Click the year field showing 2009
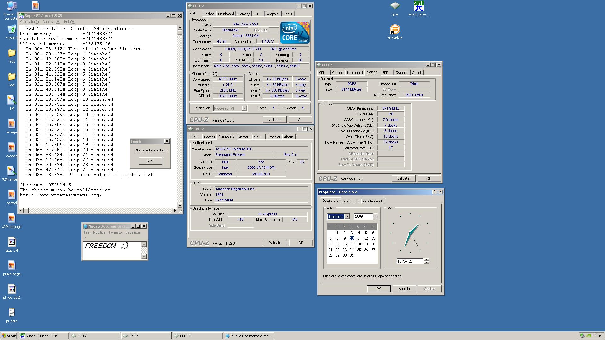The image size is (605, 340). pyautogui.click(x=363, y=217)
